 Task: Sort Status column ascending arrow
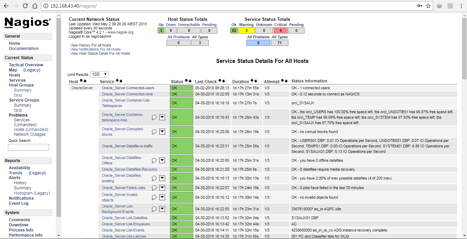(x=186, y=81)
